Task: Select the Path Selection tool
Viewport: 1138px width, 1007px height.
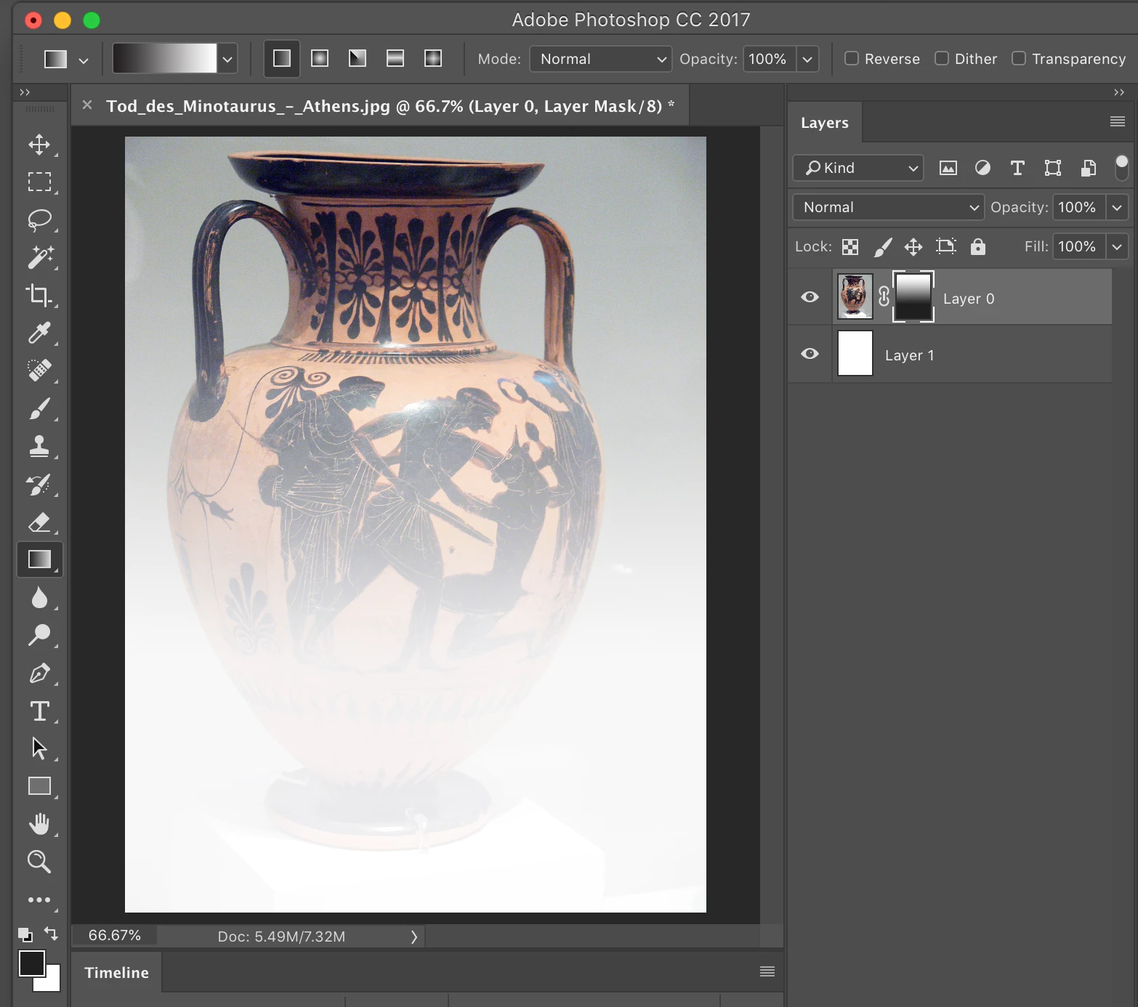Action: (39, 748)
